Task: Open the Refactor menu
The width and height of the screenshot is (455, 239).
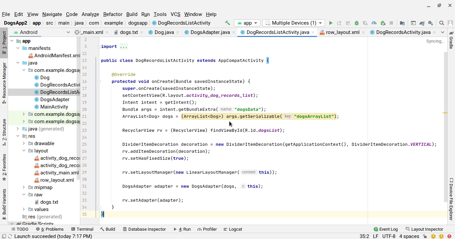Action: tap(112, 14)
